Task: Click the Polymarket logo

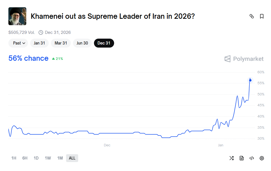Action: click(244, 59)
